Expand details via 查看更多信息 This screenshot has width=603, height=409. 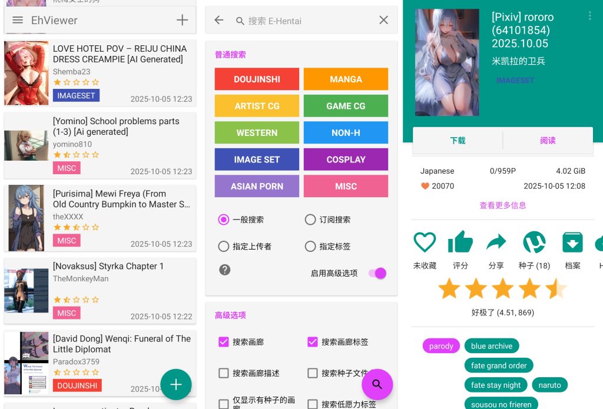point(502,205)
